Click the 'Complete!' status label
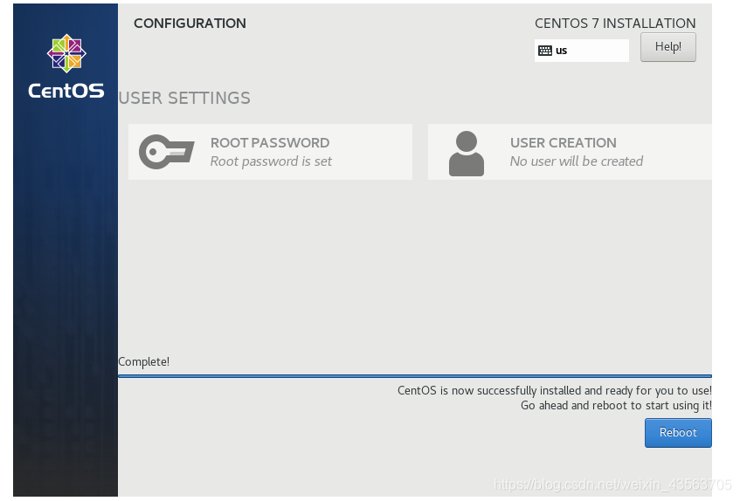This screenshot has height=501, width=740. click(143, 361)
